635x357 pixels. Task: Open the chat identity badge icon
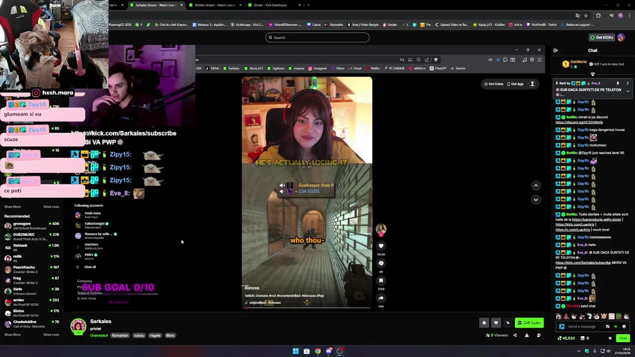click(x=562, y=326)
